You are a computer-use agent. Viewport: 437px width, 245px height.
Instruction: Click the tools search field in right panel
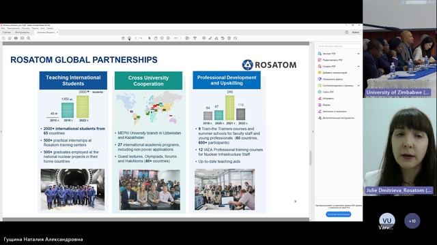click(339, 46)
